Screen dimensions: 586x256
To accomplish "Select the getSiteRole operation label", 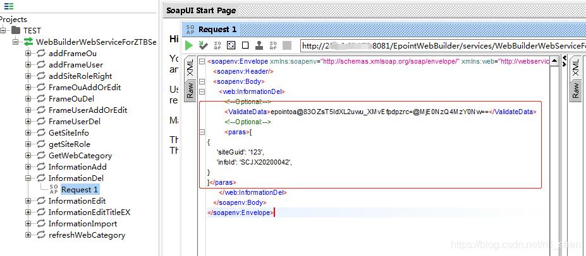I will 70,144.
